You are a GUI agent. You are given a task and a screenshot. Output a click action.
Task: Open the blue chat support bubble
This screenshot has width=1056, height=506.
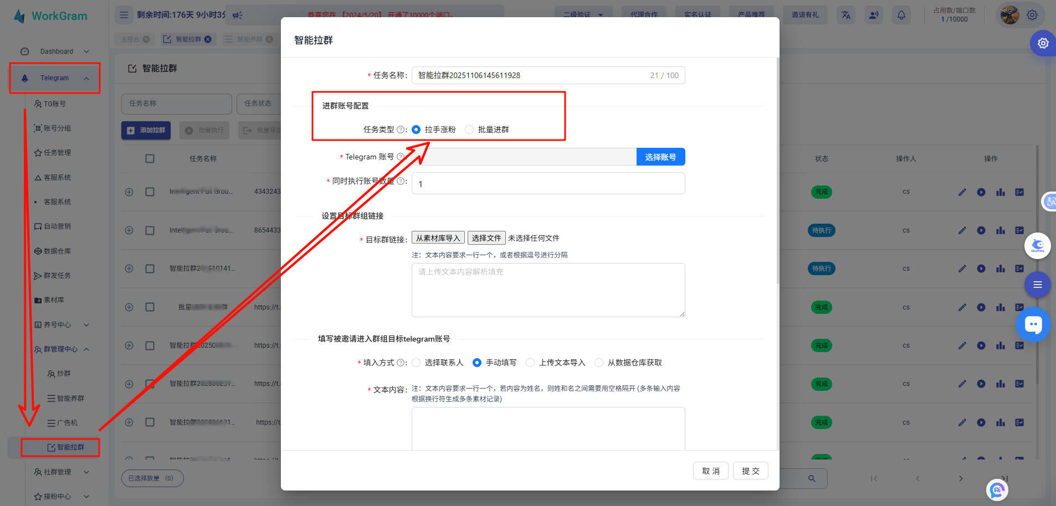[x=1033, y=324]
